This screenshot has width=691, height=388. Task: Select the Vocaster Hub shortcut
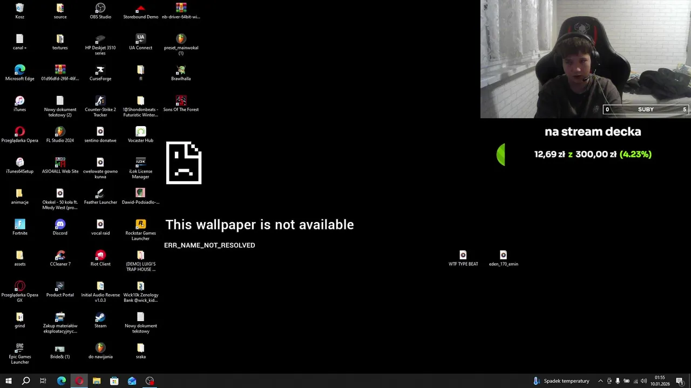coord(140,135)
